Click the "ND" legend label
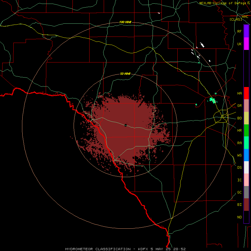The height and width of the screenshot is (251, 251). (x=239, y=217)
